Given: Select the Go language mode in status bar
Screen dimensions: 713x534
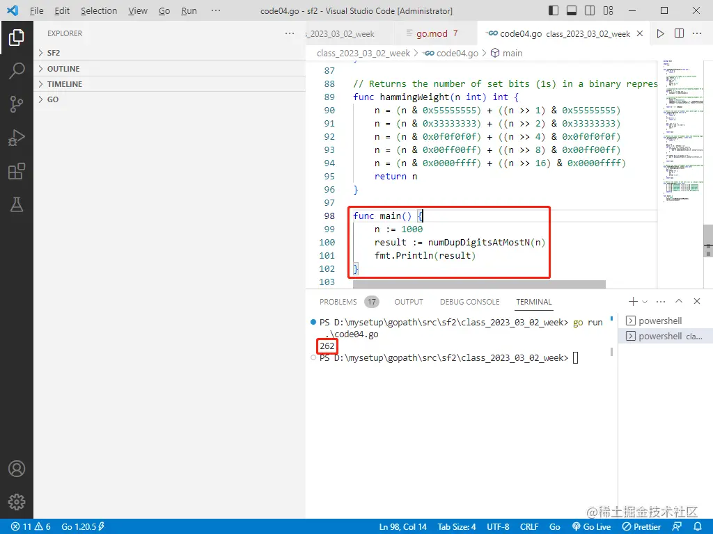Looking at the screenshot, I should click(555, 527).
